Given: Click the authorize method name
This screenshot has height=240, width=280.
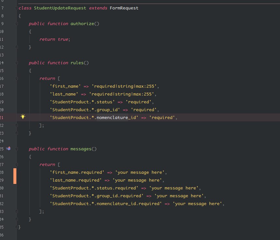Looking at the screenshot, I should pyautogui.click(x=82, y=23).
